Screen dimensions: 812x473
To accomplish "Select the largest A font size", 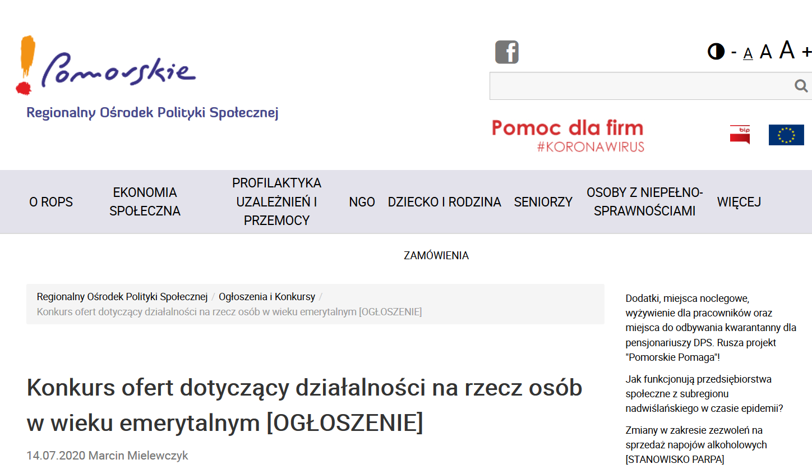I will pos(787,50).
